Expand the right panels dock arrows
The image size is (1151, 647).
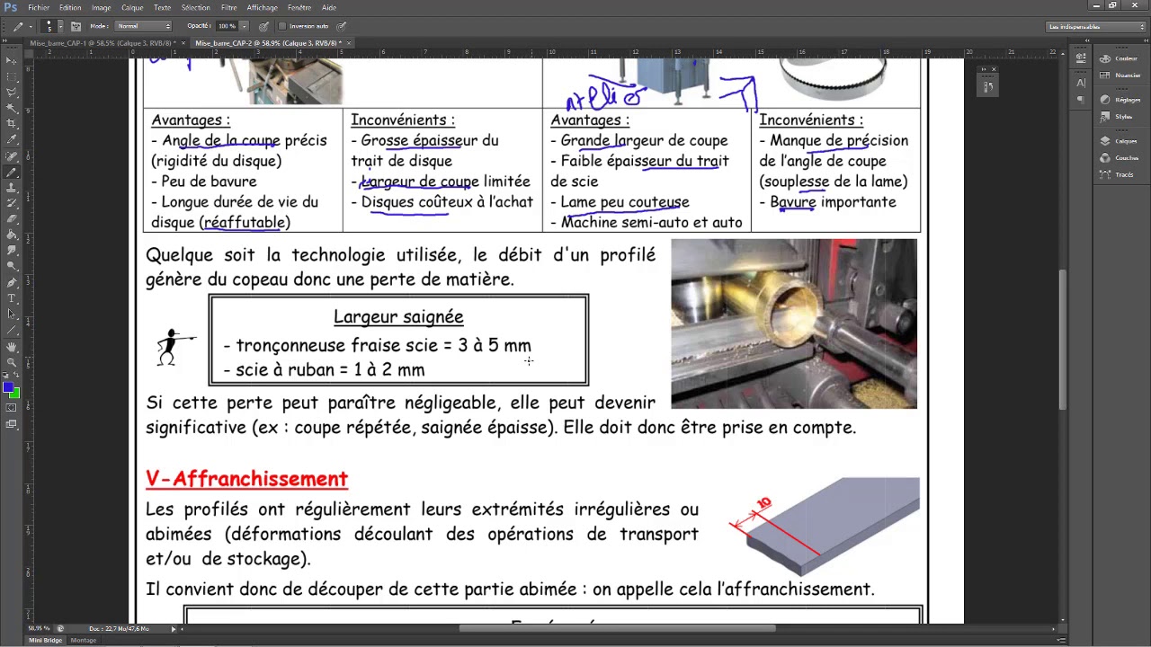[1146, 40]
